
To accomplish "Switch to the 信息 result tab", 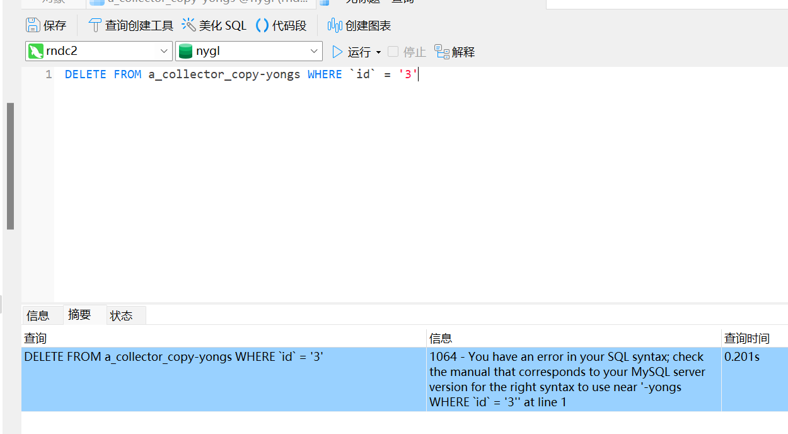I will pos(38,315).
